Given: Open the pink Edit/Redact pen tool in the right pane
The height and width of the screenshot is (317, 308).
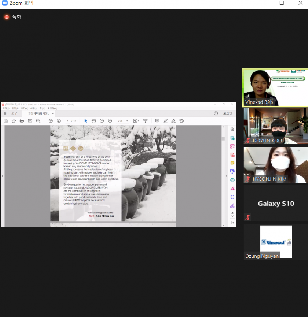Looking at the screenshot, I should pos(232,189).
